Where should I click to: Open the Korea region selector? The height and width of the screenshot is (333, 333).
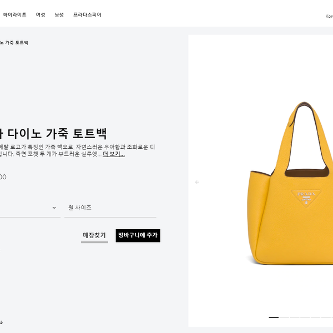tap(329, 16)
